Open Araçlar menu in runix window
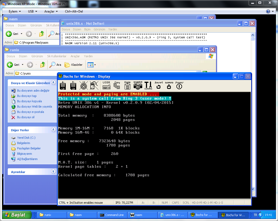The image size is (278, 221). [75, 56]
